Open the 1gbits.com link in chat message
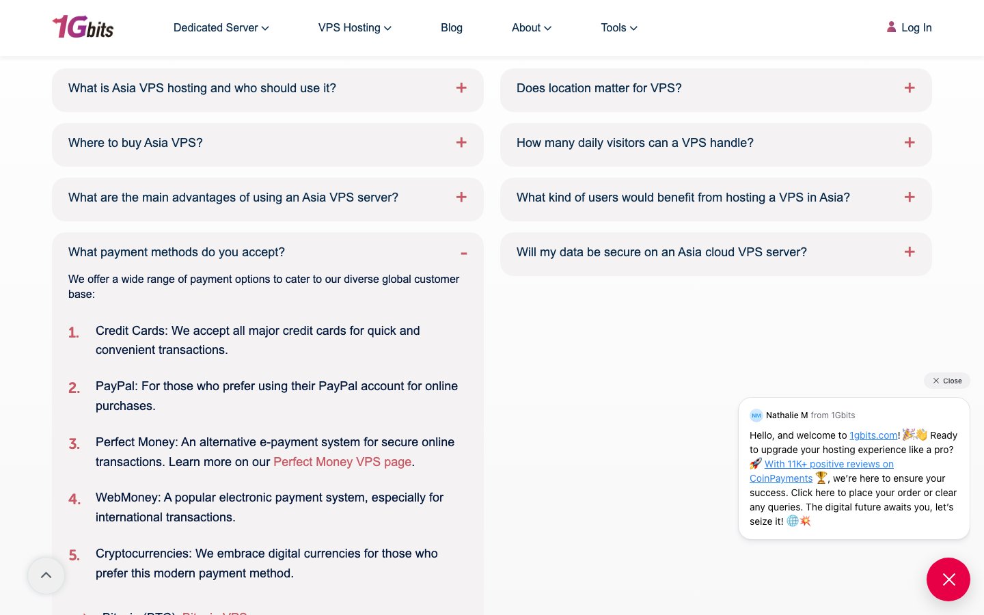 click(x=873, y=435)
